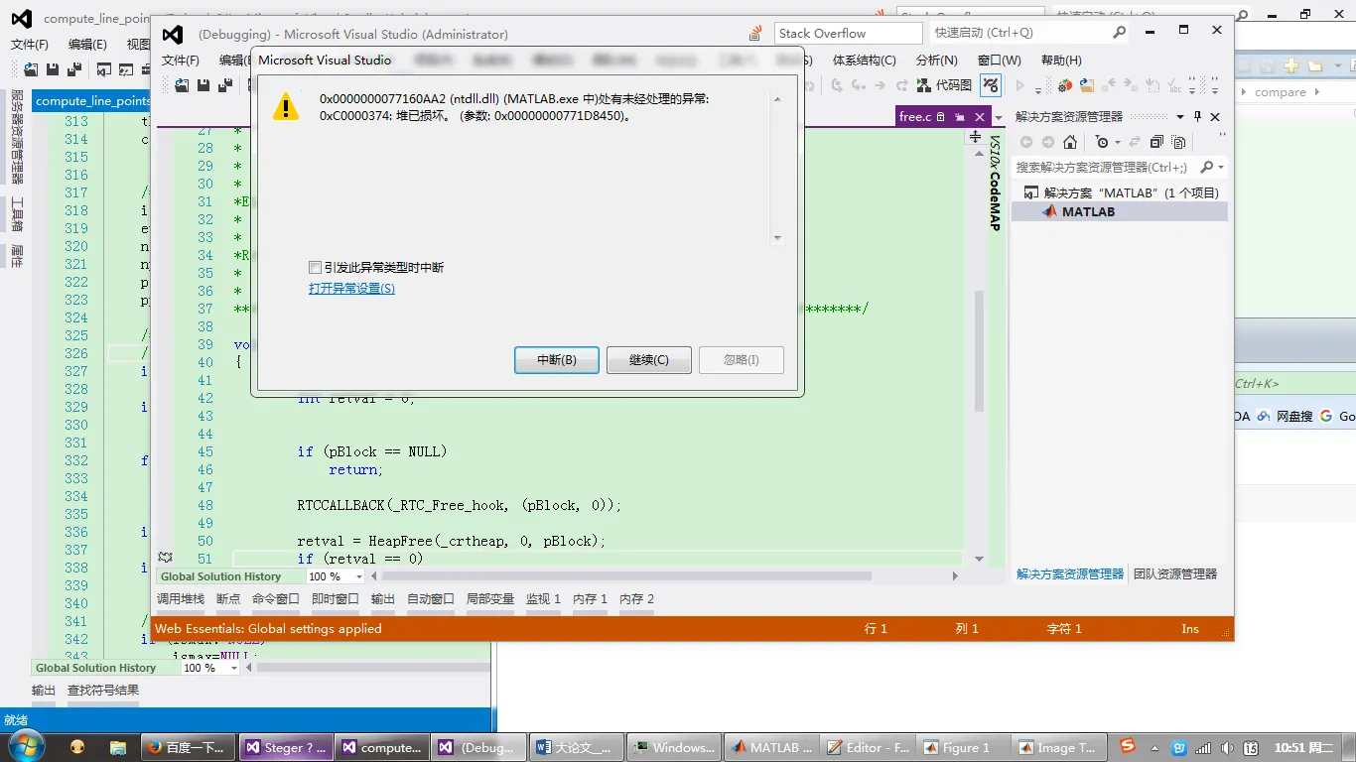Select the free.c editor tab
This screenshot has width=1356, height=762.
[914, 117]
